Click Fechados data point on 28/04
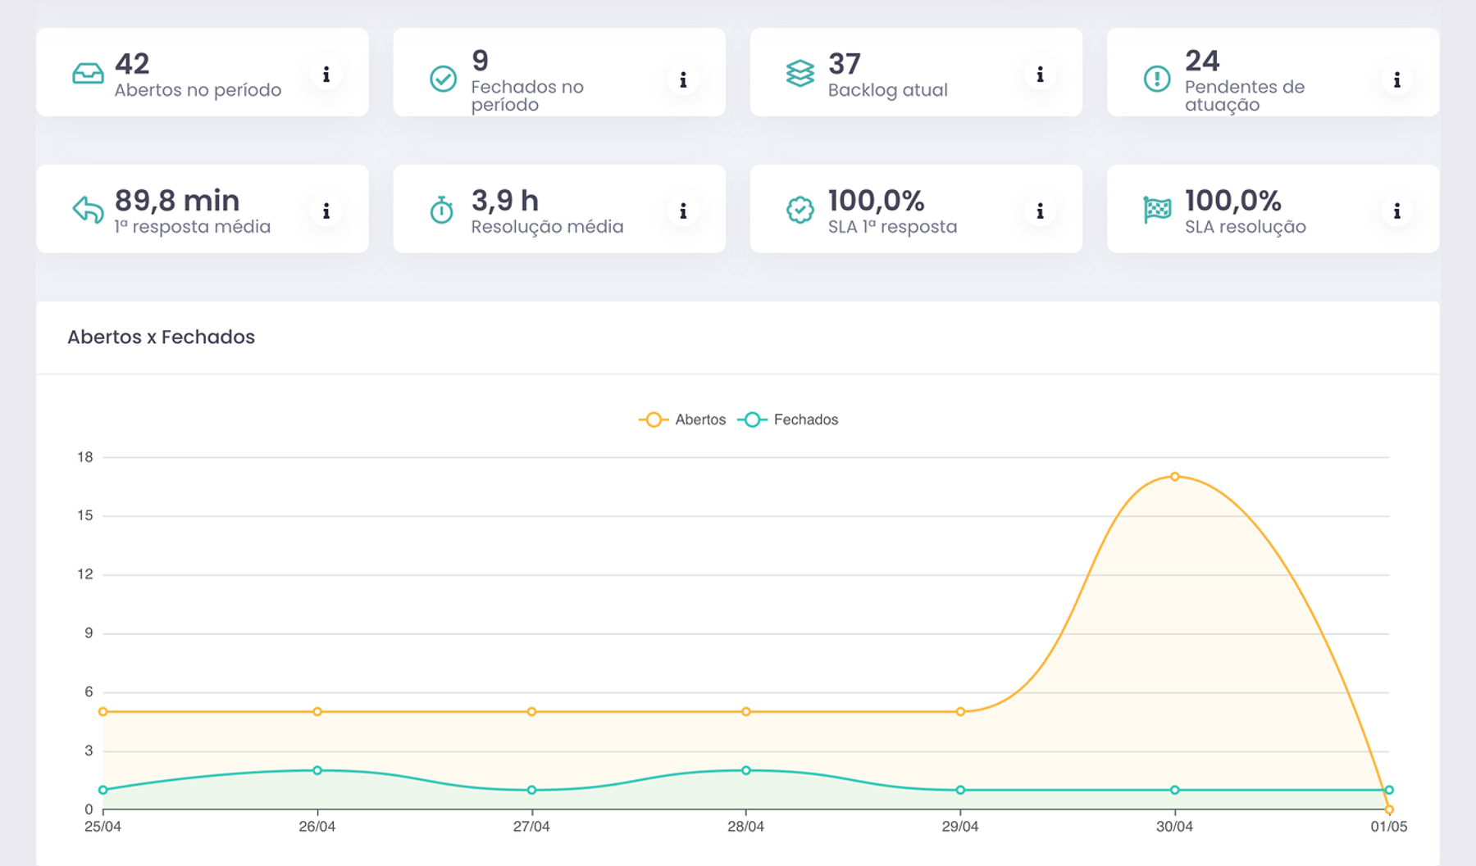The image size is (1476, 866). coord(746,771)
